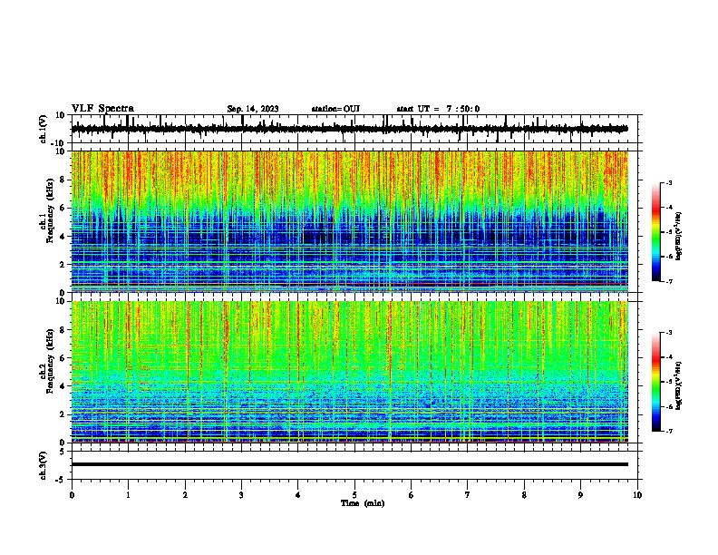Click the ch.1 spectrogram panel
This screenshot has width=718, height=555.
(350, 221)
